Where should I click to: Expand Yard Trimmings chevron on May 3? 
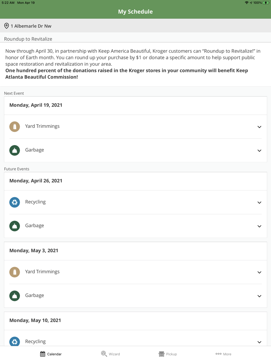(259, 272)
